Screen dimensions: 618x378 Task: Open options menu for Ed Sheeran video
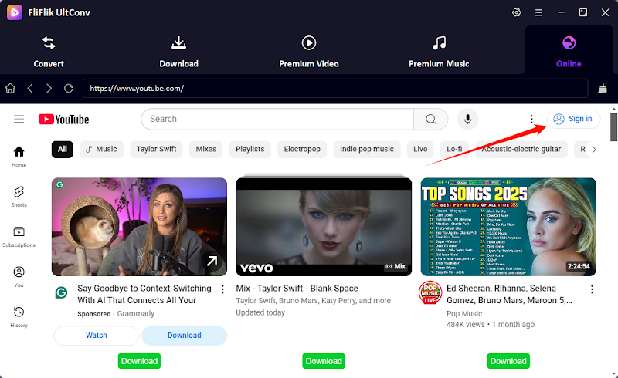592,289
